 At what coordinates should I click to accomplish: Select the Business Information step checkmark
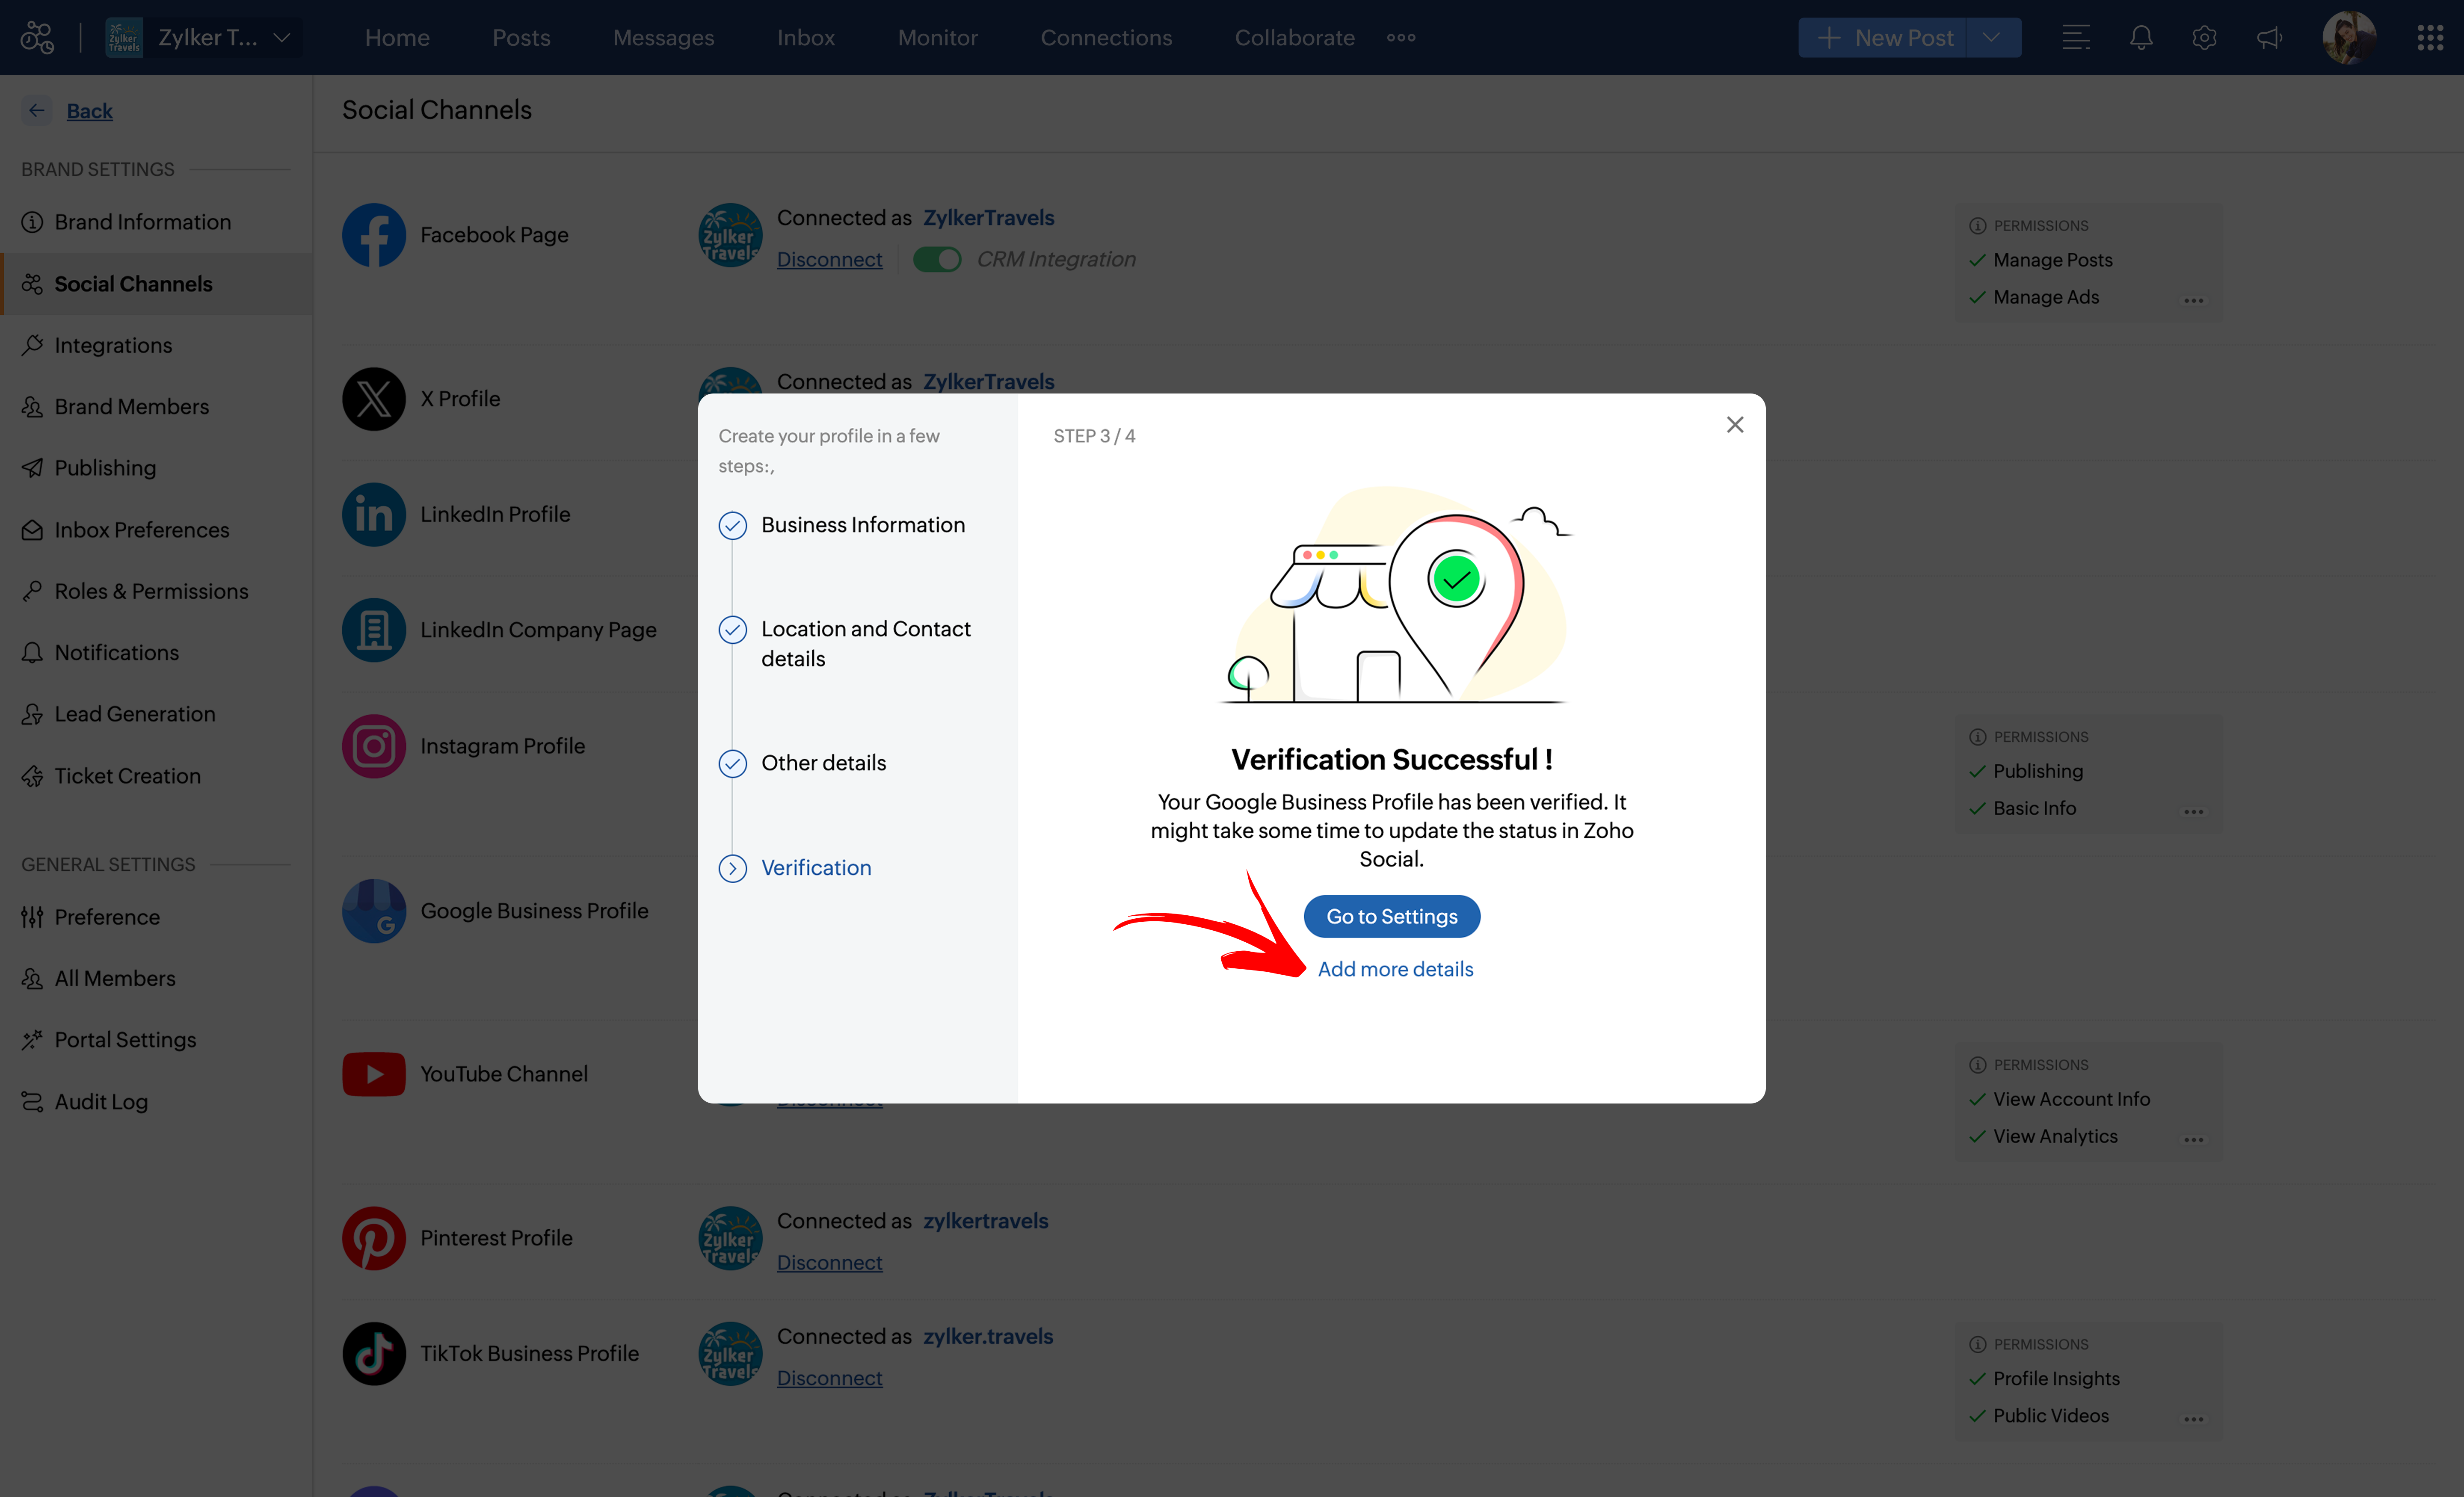tap(733, 525)
